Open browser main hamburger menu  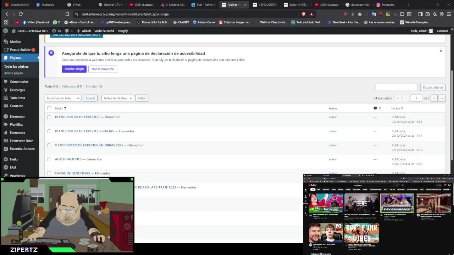click(449, 14)
